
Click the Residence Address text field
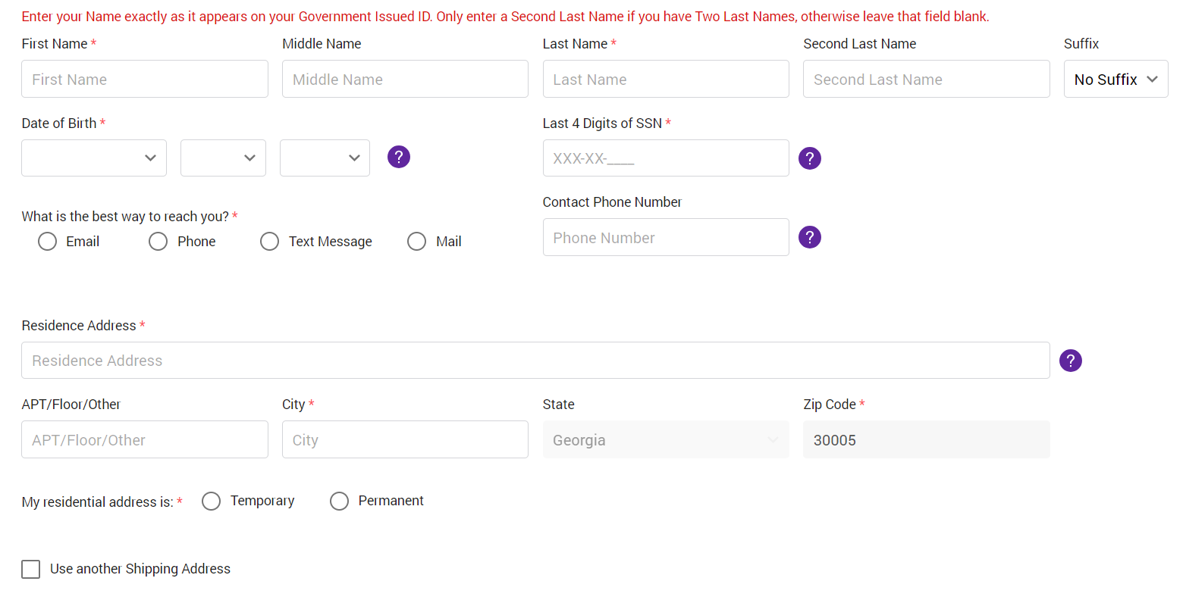pyautogui.click(x=535, y=360)
